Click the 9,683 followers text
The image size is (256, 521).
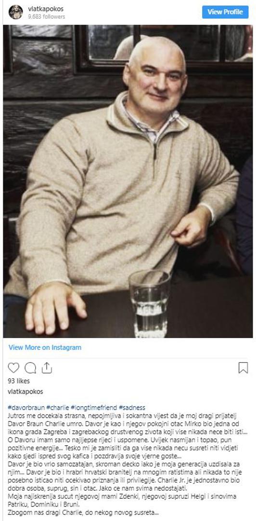pos(46,16)
